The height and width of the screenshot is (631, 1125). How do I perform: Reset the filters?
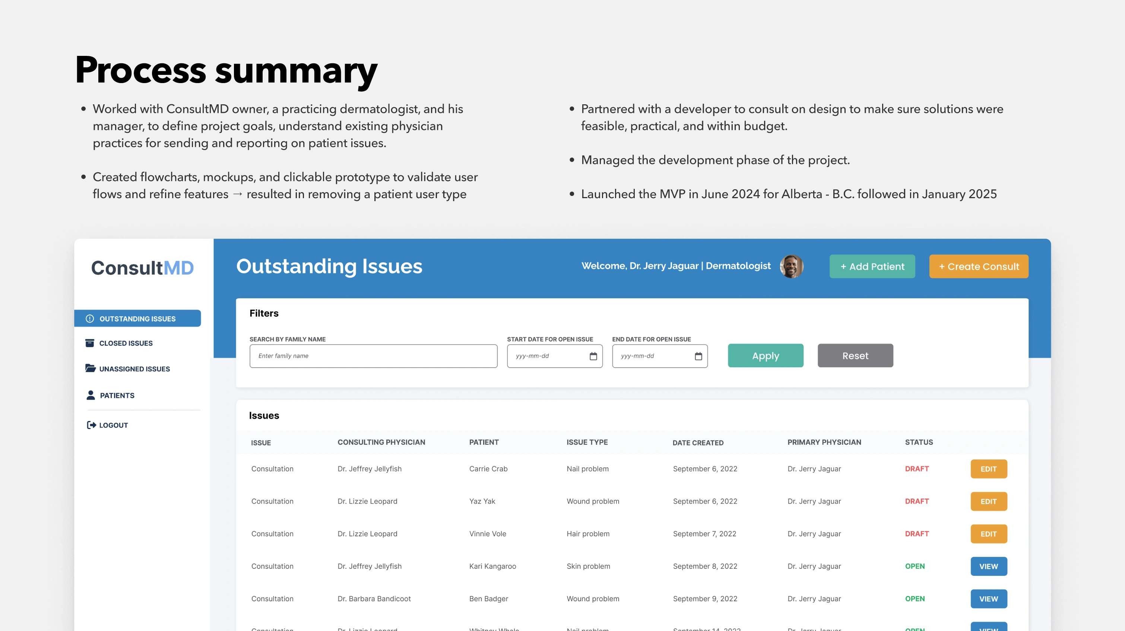(855, 355)
